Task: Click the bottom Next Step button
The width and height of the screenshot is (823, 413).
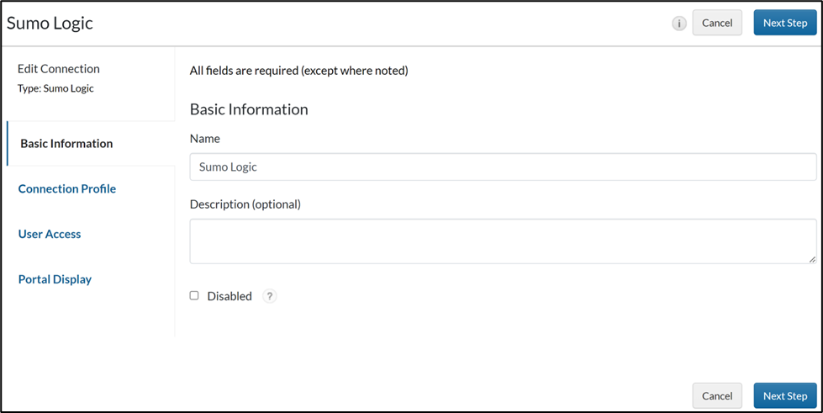Action: pyautogui.click(x=784, y=395)
